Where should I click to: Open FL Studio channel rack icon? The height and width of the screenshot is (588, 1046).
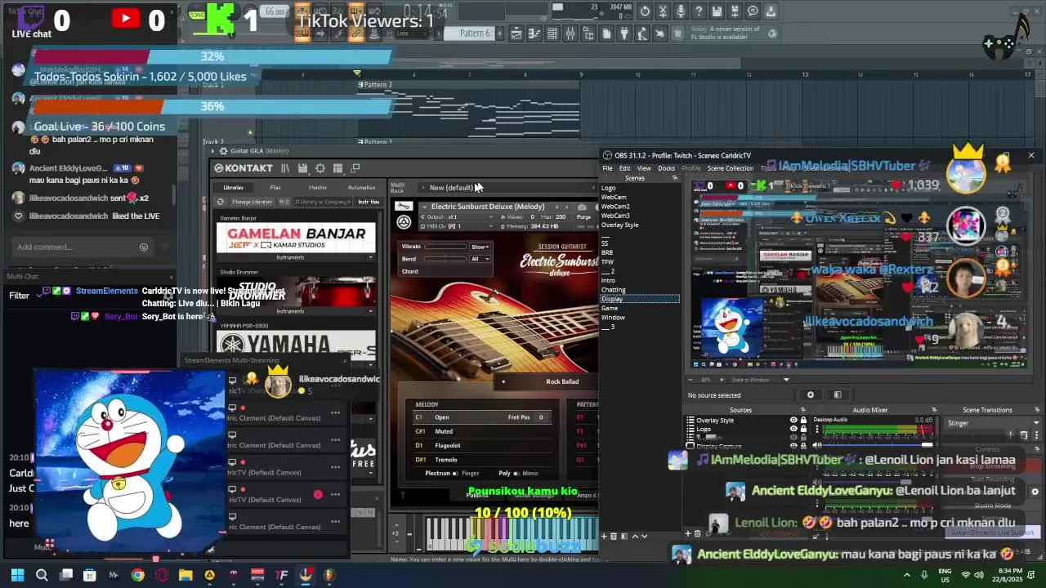click(x=552, y=33)
